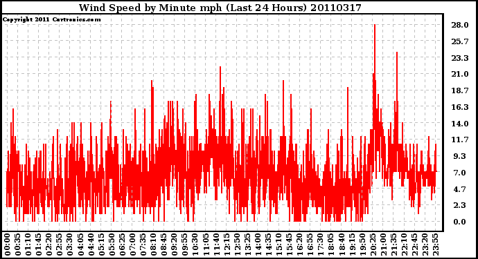The height and width of the screenshot is (259, 478).
Task: Click the 16:20 time label
Action: 300,244
